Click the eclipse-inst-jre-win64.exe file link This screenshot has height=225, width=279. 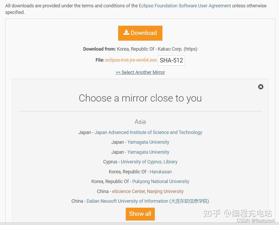(131, 60)
